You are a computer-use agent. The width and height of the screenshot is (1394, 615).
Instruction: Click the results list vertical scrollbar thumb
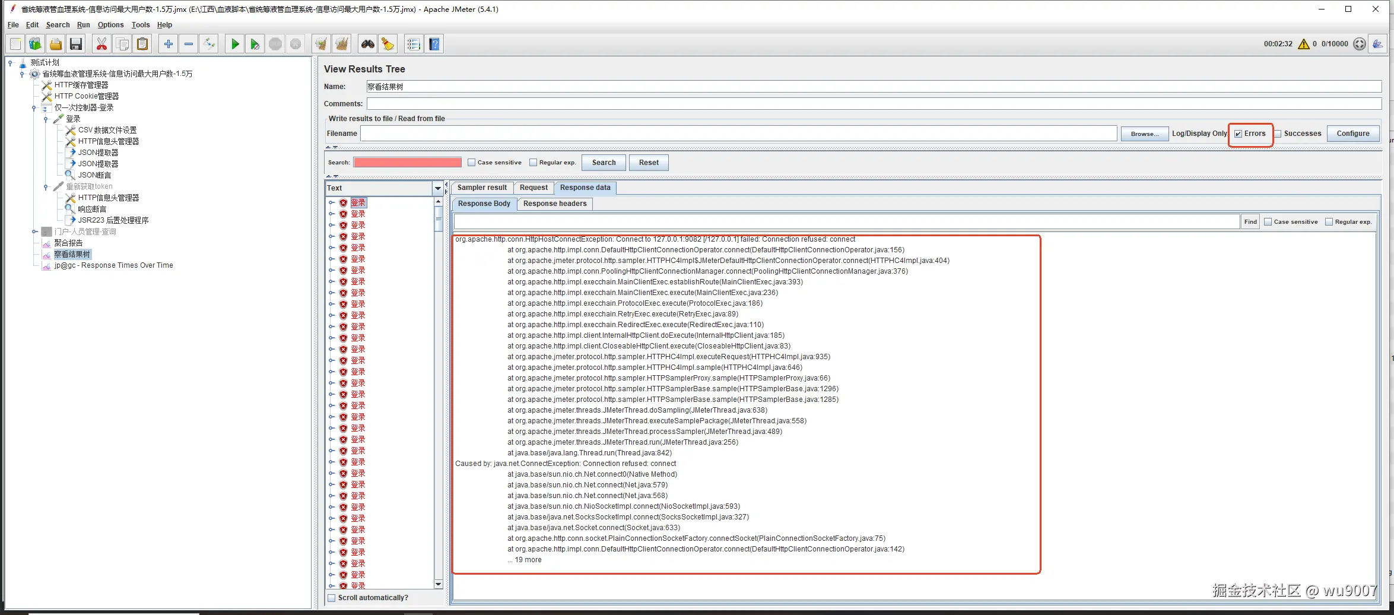click(x=439, y=218)
